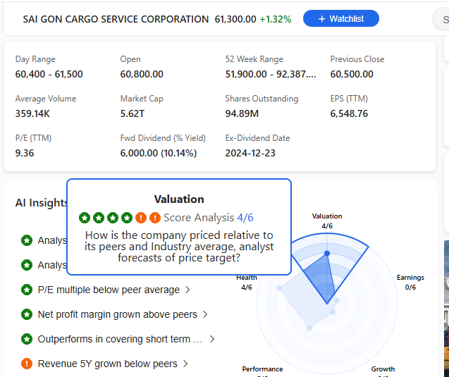
Task: Click the topmost green star in AI Insights list
Action: [x=27, y=240]
